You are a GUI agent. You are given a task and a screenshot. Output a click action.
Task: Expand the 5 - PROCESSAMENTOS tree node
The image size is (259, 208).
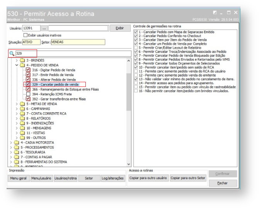pyautogui.click(x=11, y=147)
